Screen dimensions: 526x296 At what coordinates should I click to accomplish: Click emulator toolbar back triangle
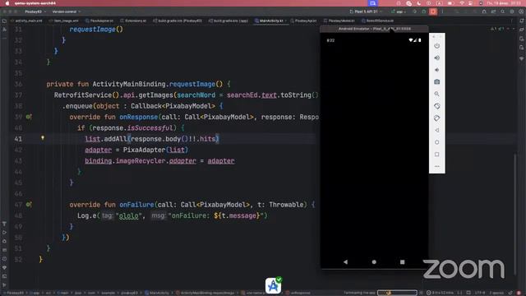coord(436,130)
